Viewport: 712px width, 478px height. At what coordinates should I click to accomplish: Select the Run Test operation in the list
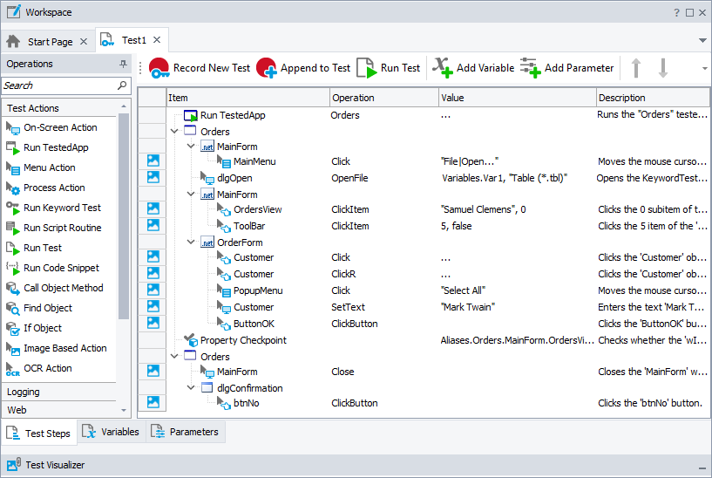(34, 248)
